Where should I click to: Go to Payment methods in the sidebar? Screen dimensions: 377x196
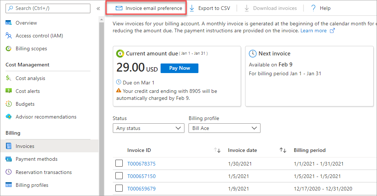(36, 159)
